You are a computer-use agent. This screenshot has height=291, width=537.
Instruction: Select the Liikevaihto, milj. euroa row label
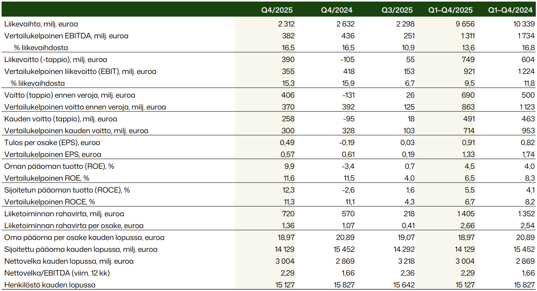(x=41, y=24)
